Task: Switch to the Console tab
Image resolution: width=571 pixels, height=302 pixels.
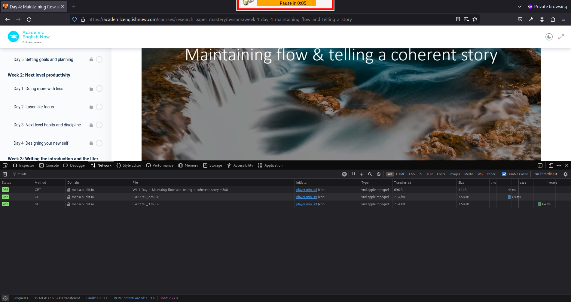Action: tap(49, 165)
